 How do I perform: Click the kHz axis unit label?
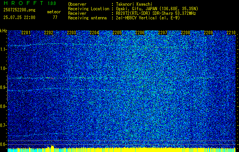(3, 31)
